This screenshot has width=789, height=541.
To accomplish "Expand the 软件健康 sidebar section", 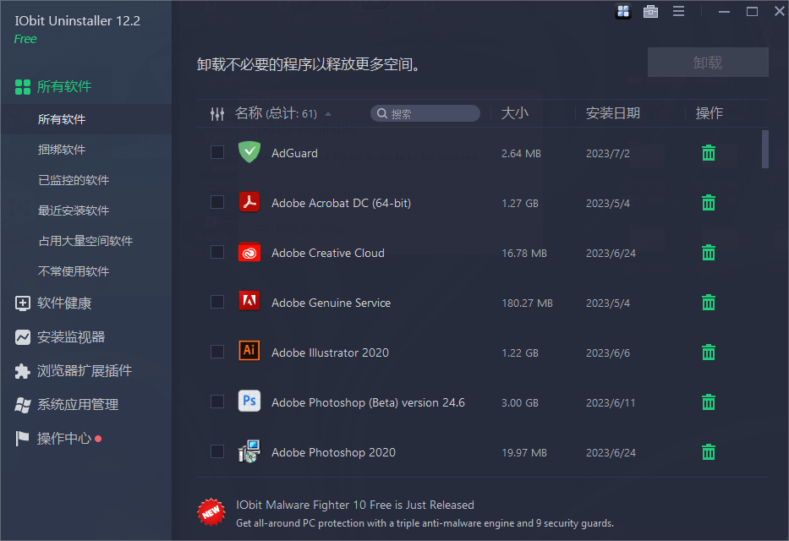I will [x=64, y=303].
